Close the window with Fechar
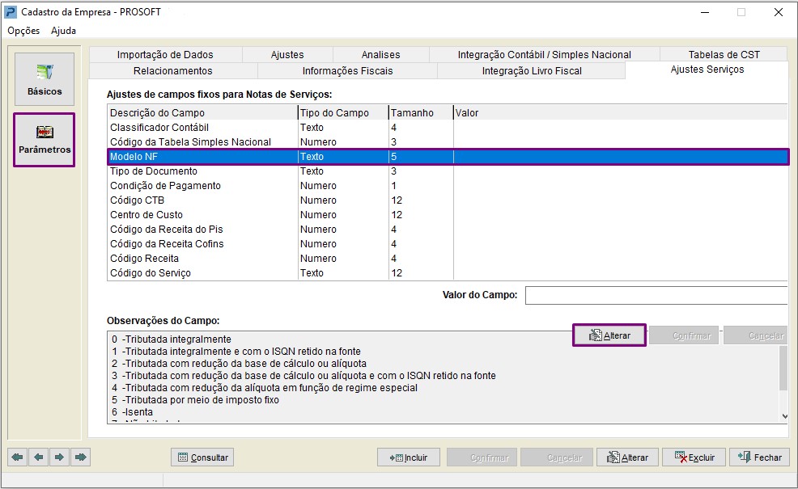 pyautogui.click(x=759, y=457)
